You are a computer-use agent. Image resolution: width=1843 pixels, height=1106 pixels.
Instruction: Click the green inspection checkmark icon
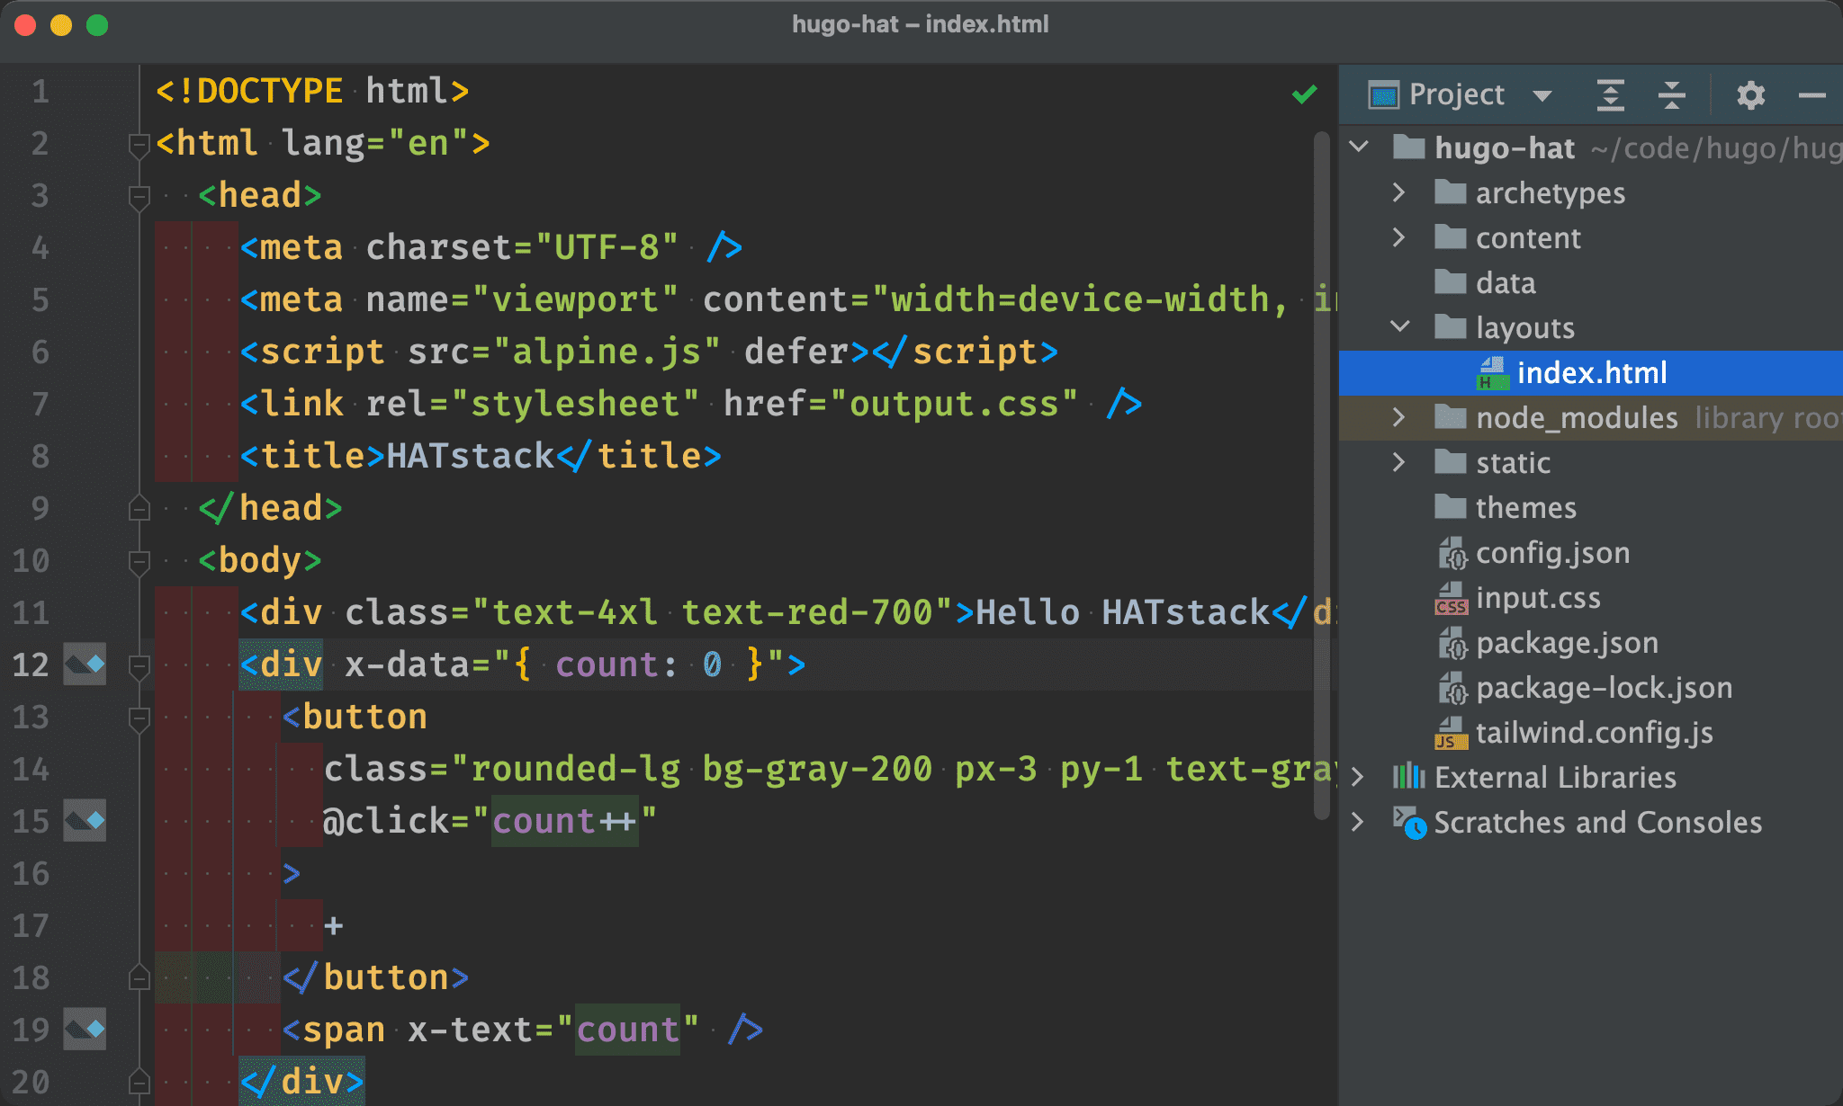(x=1305, y=94)
